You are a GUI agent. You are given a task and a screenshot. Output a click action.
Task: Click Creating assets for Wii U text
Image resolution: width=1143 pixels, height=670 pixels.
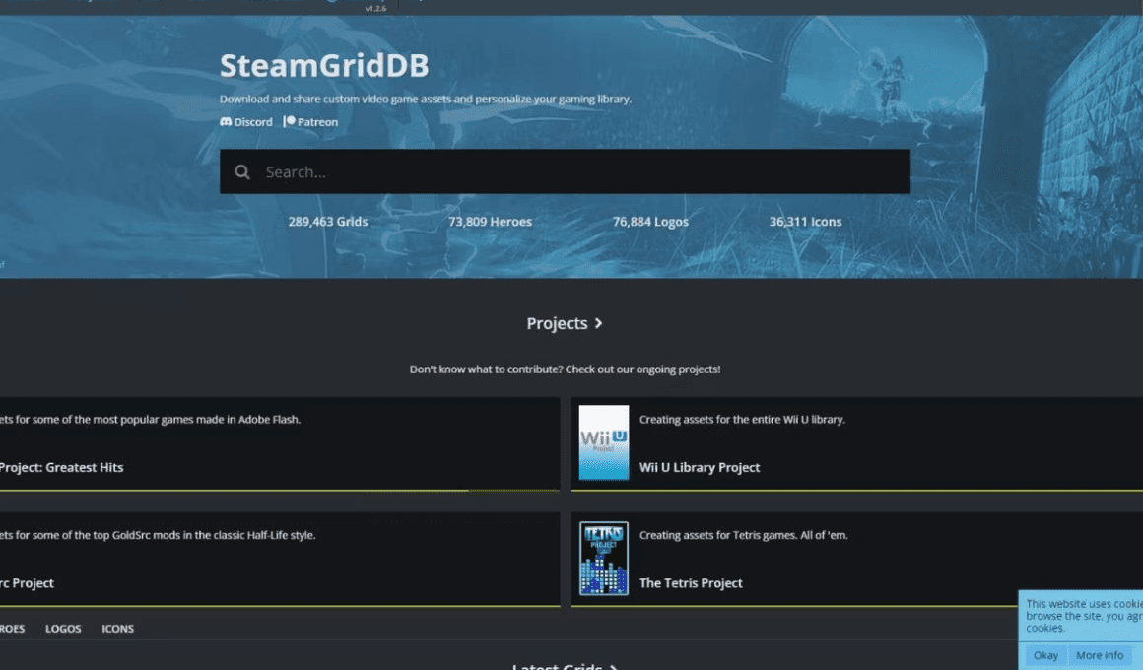click(x=742, y=419)
